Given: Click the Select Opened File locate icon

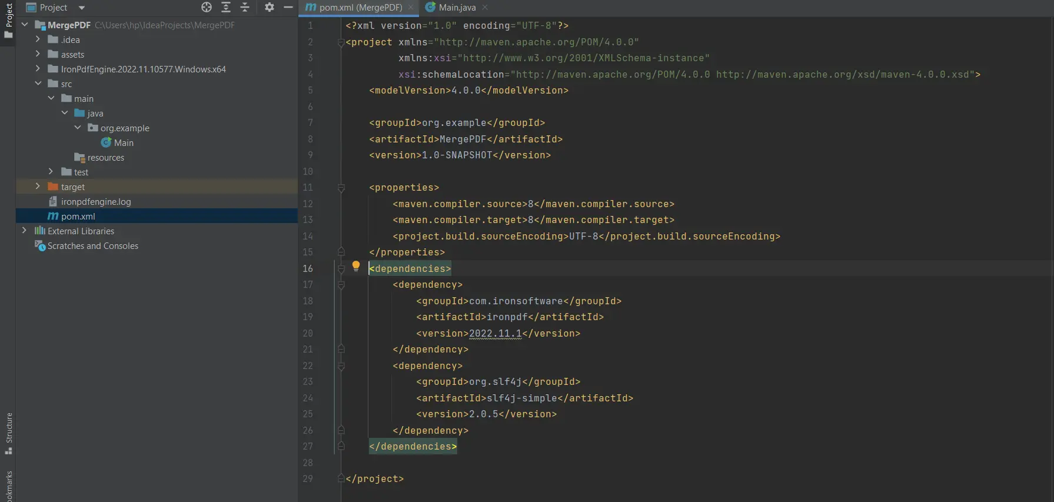Looking at the screenshot, I should pyautogui.click(x=207, y=7).
